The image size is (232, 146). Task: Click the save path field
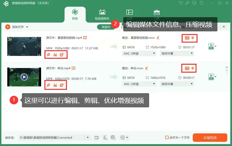point(51,138)
